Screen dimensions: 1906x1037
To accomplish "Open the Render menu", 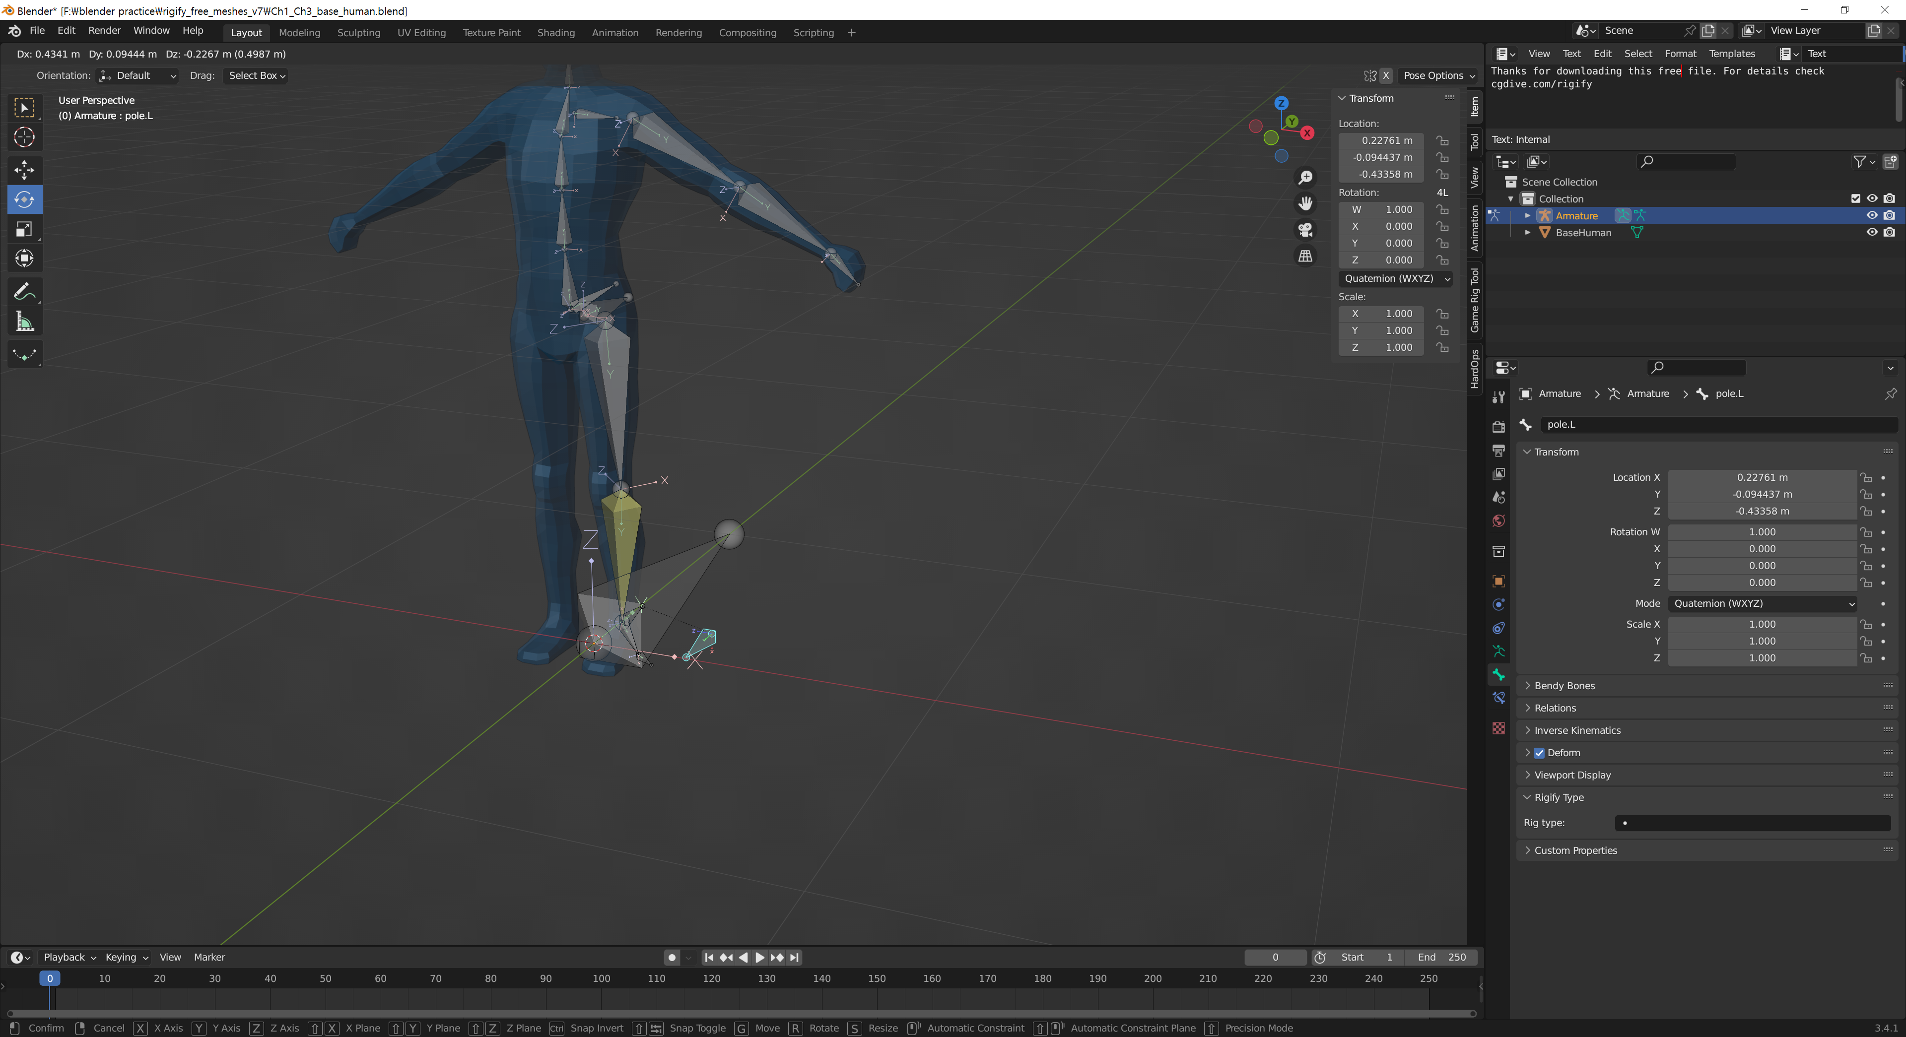I will coord(104,30).
